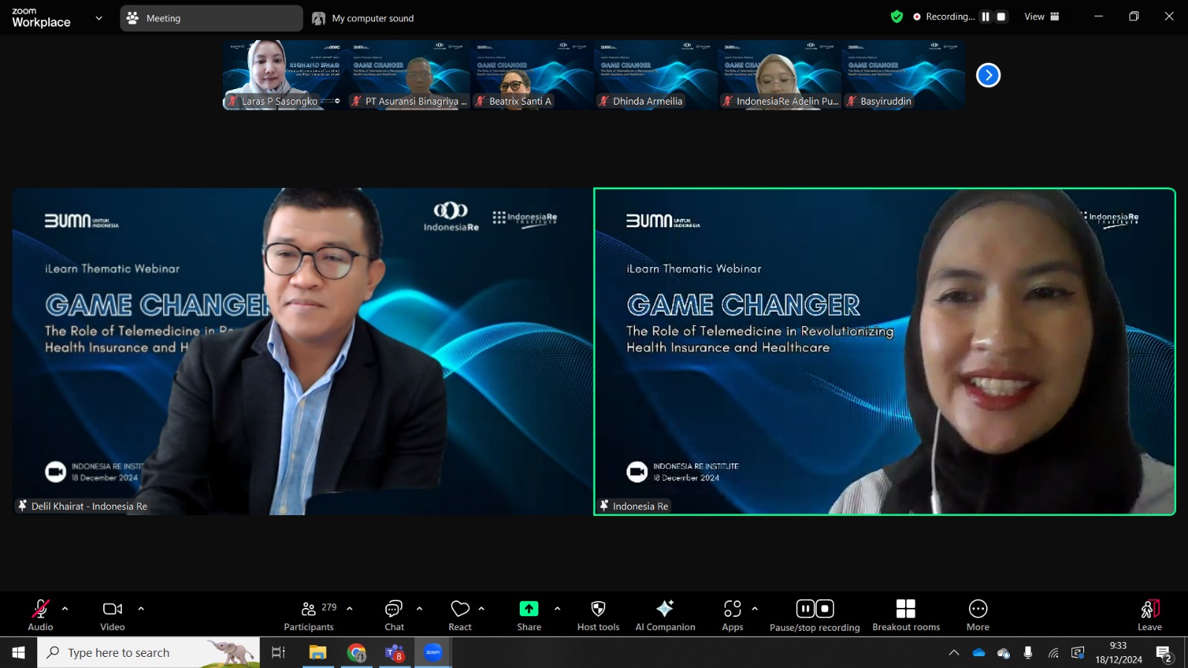
Task: Click the OneDrive cloud tray icon
Action: [x=979, y=653]
